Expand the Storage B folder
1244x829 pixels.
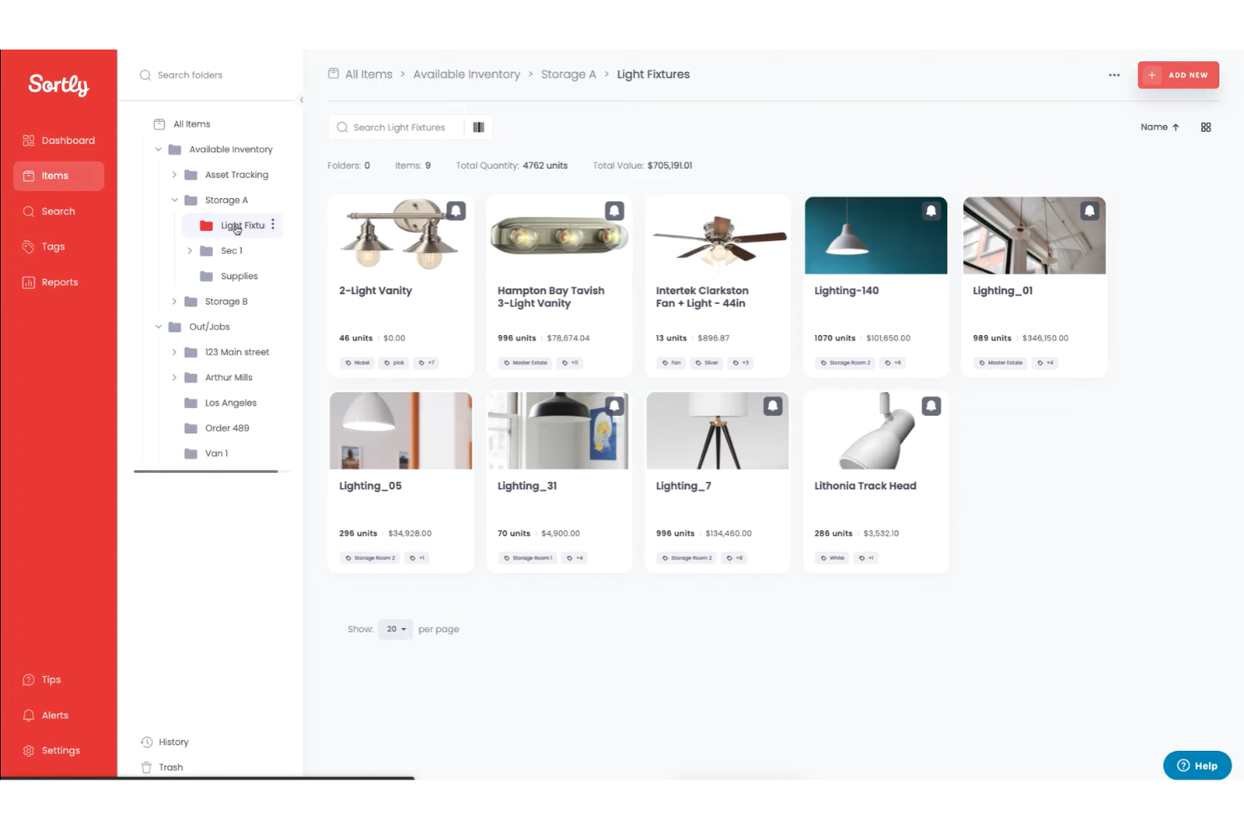pos(174,301)
